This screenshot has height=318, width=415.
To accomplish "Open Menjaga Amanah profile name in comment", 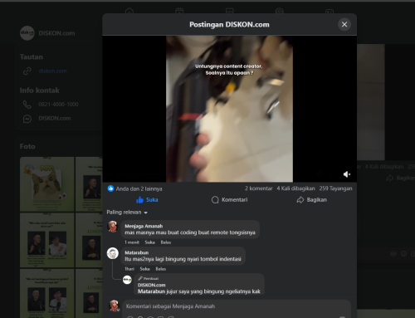I will click(x=144, y=226).
